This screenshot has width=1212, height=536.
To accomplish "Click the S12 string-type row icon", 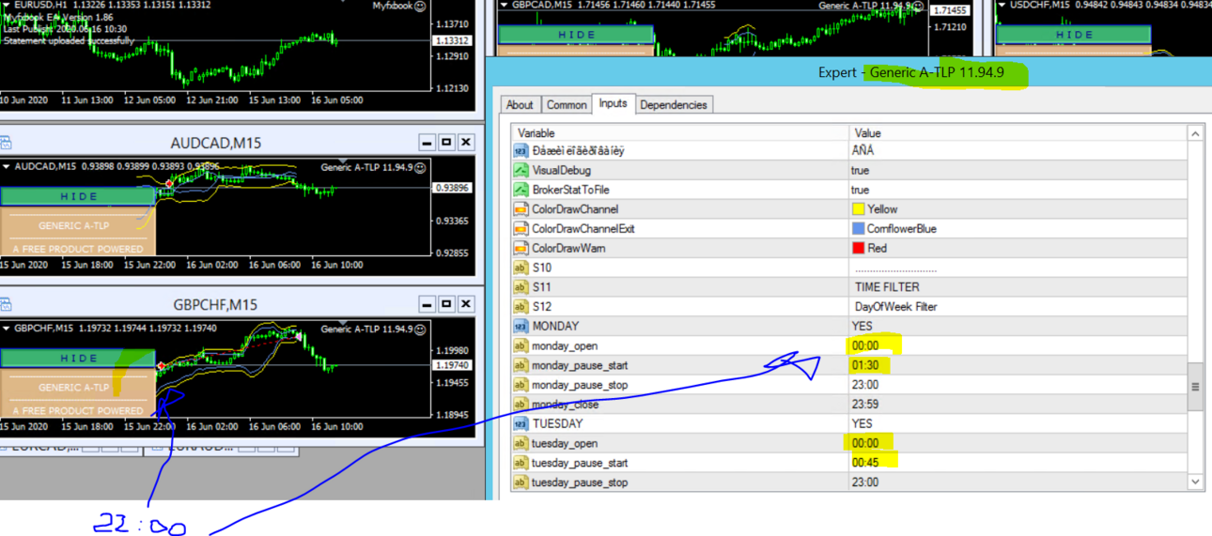I will [521, 307].
